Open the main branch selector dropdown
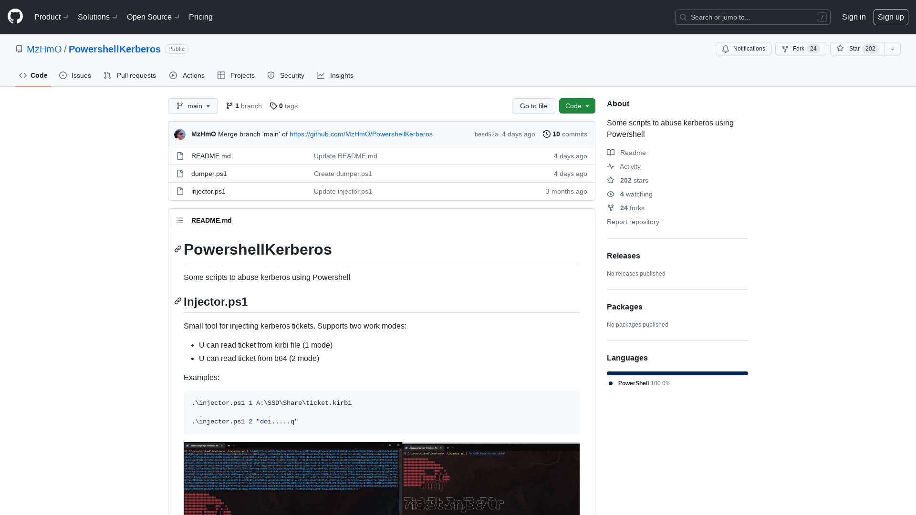Screen dimensions: 916x515 coord(193,106)
